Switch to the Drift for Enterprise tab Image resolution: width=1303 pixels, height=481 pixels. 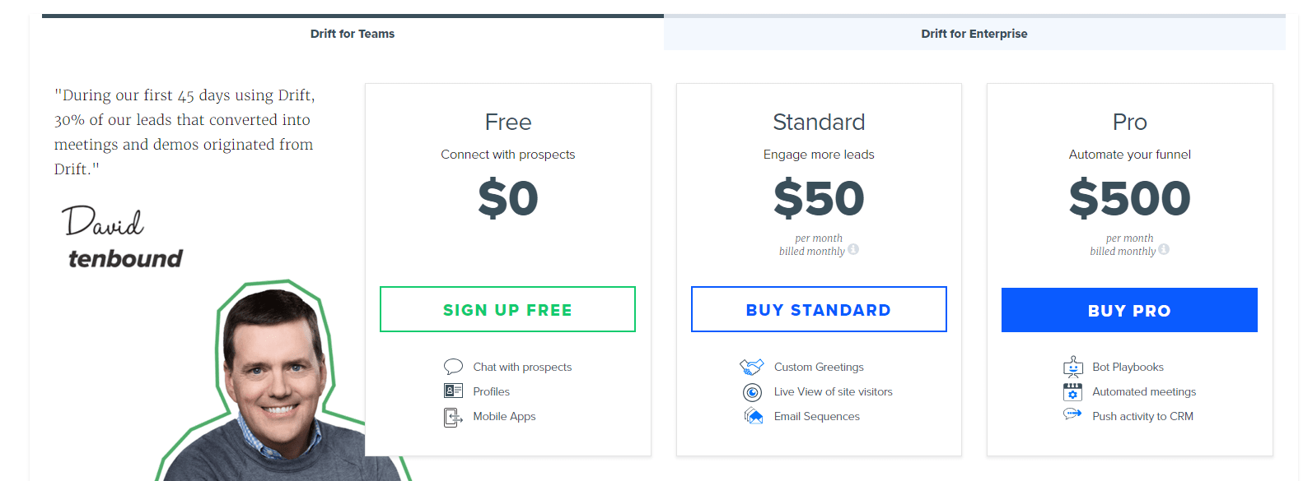[974, 33]
